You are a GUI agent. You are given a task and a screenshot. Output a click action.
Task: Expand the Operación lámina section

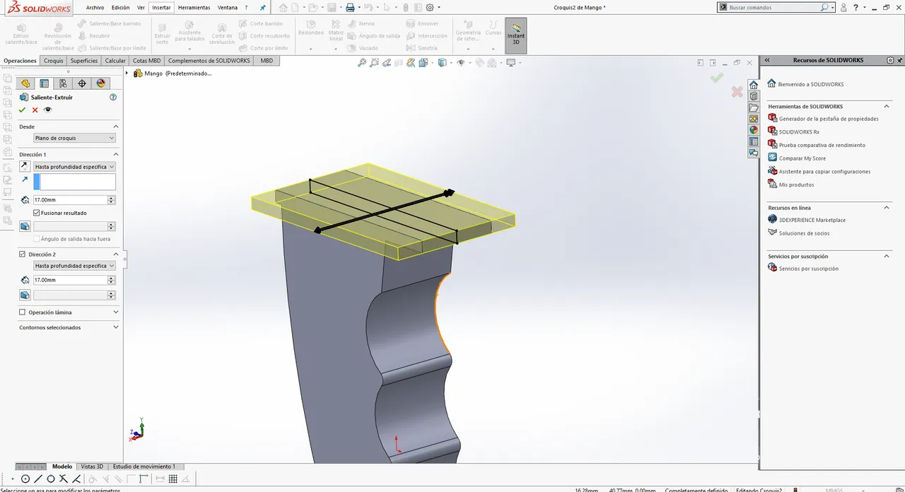(x=116, y=312)
